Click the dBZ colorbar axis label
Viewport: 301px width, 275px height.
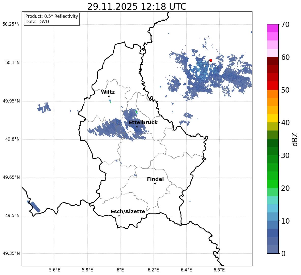click(294, 139)
